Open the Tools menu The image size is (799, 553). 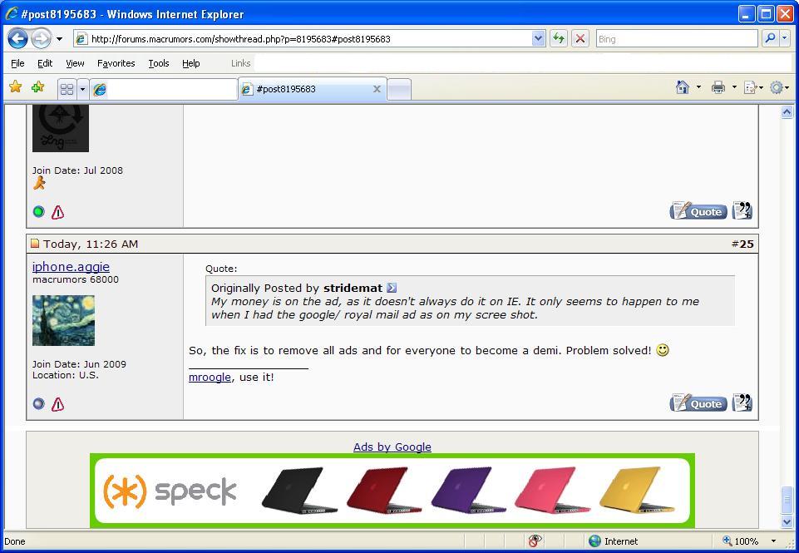coord(159,63)
